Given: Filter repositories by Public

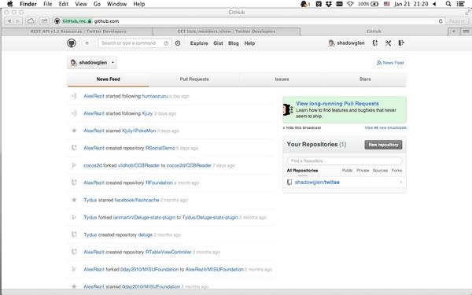Looking at the screenshot, I should tap(347, 171).
